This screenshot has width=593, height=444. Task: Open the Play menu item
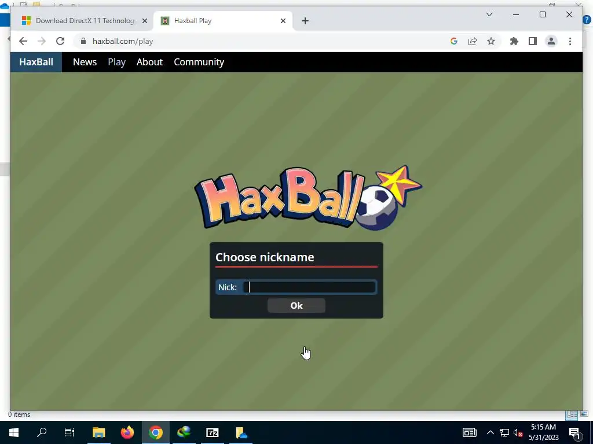pos(116,62)
